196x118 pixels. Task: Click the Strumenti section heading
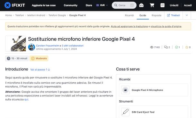pos(126,101)
